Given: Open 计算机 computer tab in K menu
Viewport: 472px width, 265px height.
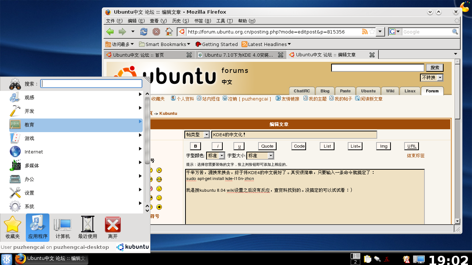Looking at the screenshot, I should point(63,228).
